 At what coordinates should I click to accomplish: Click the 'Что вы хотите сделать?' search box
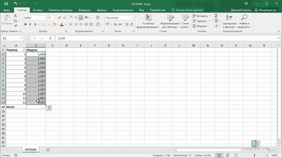pos(188,10)
